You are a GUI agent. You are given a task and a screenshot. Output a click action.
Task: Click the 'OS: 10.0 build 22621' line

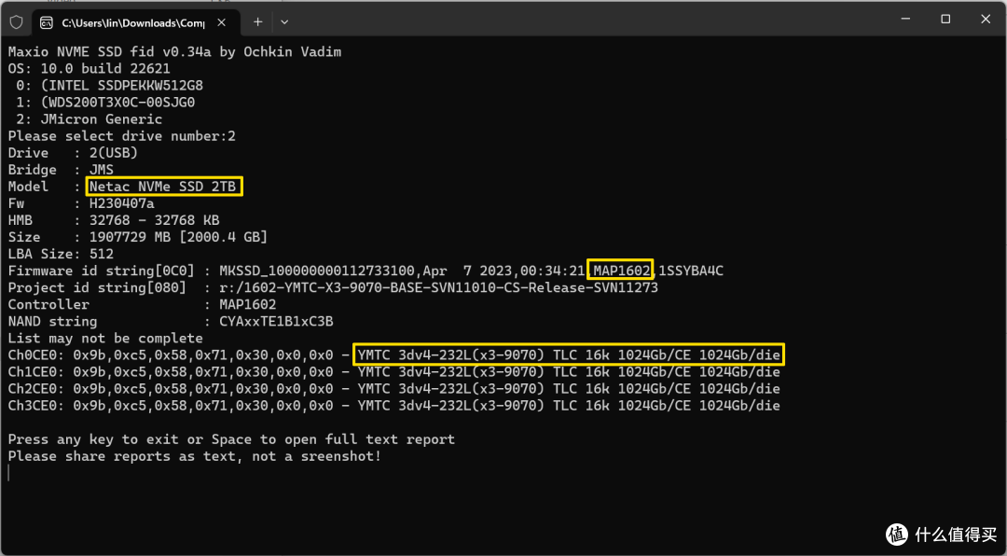90,69
